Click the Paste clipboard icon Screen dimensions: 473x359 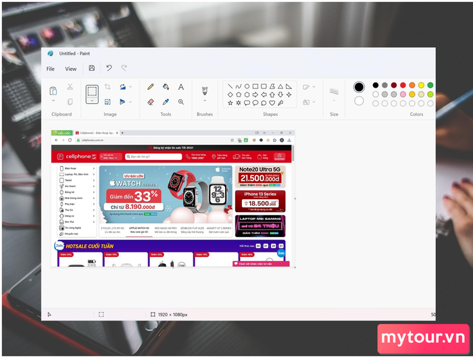[53, 90]
